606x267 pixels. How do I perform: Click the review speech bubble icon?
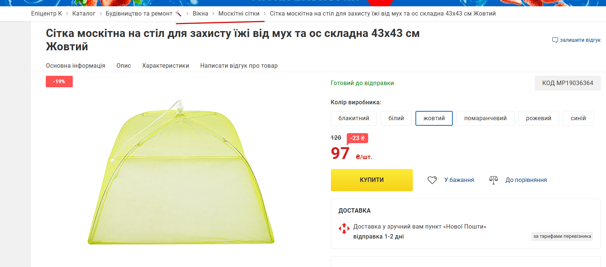555,40
